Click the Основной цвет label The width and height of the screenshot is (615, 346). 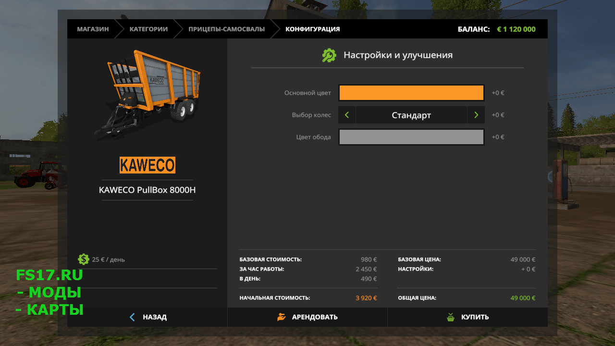point(307,93)
